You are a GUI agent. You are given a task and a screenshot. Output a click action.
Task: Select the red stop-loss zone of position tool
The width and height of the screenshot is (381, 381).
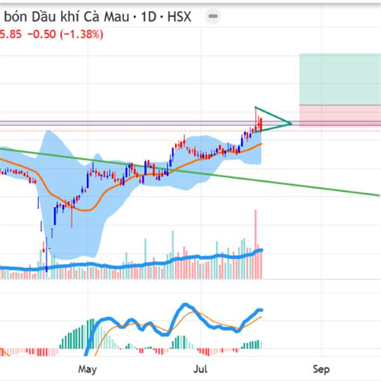click(x=340, y=116)
